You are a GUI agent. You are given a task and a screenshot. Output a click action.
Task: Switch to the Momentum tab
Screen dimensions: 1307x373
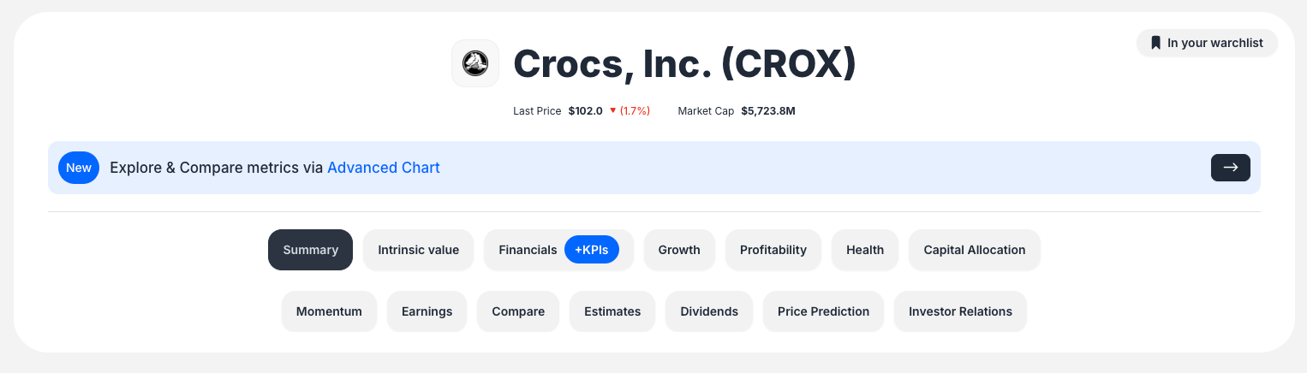[329, 311]
